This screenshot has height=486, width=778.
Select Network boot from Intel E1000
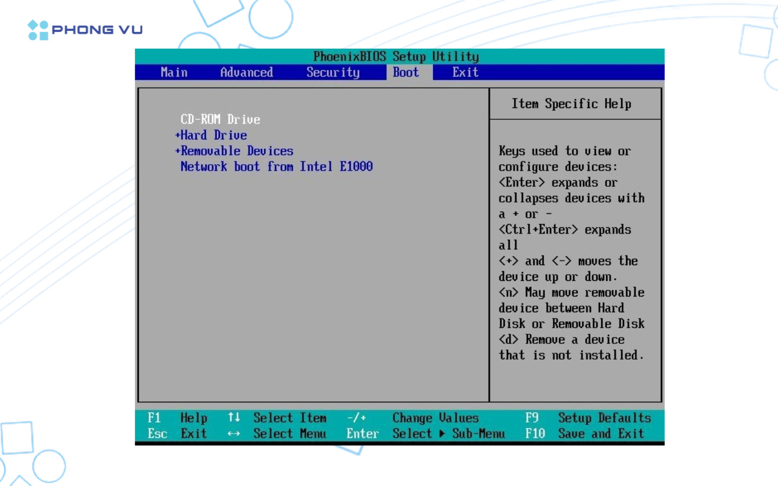tap(276, 167)
